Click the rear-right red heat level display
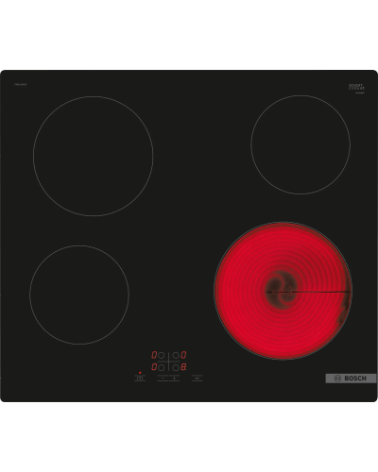The image size is (378, 472). (x=183, y=355)
